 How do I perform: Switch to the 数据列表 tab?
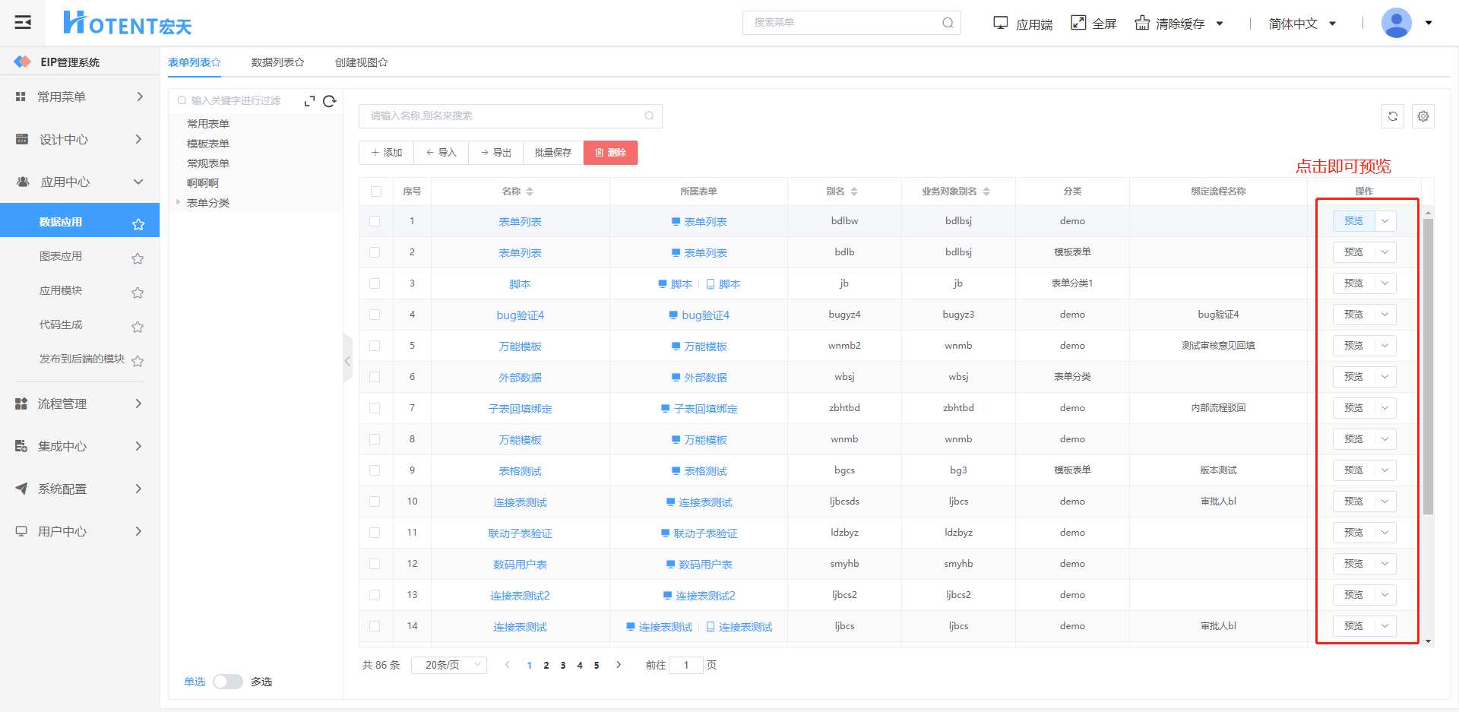pos(277,62)
